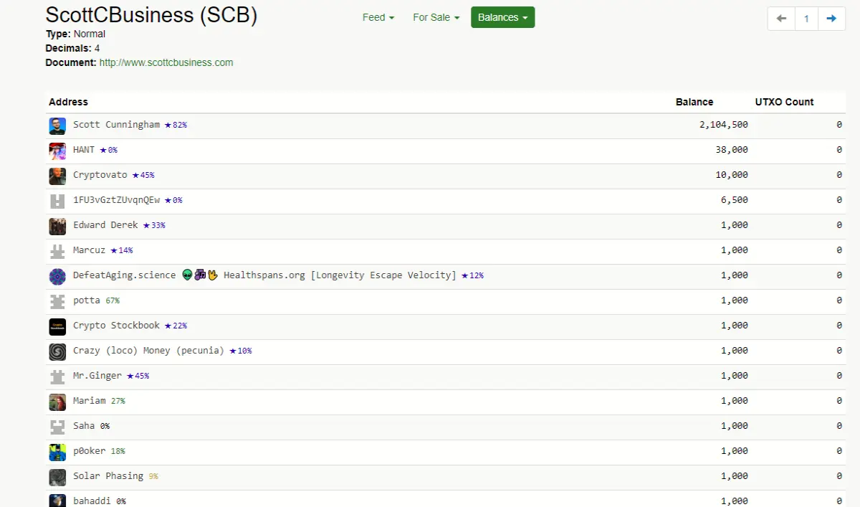Open Mr.Ginger's profile link
This screenshot has height=507, width=860.
coord(97,376)
